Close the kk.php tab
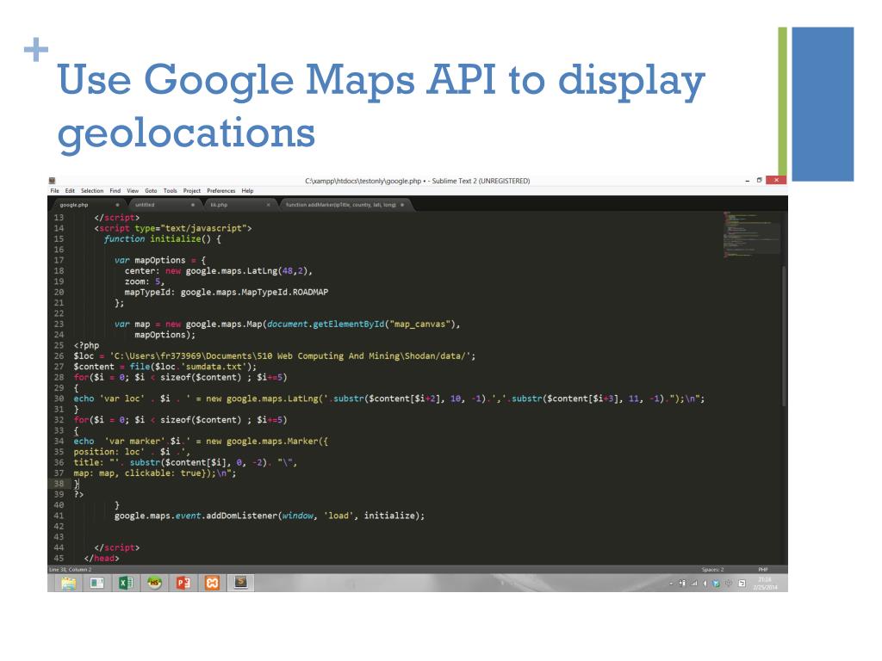 pos(269,205)
